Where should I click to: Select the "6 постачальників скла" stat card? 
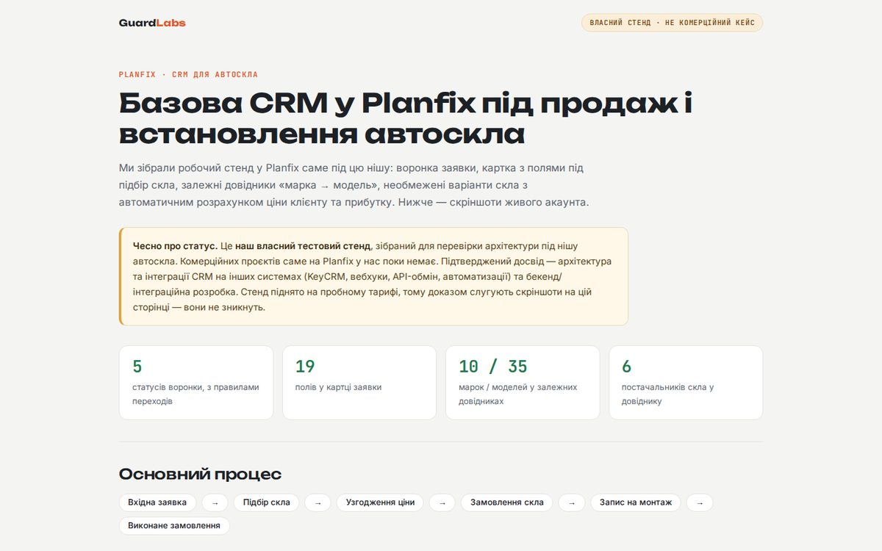point(686,383)
